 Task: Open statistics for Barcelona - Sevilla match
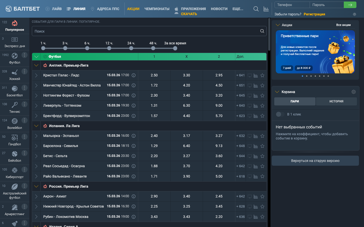[256, 146]
